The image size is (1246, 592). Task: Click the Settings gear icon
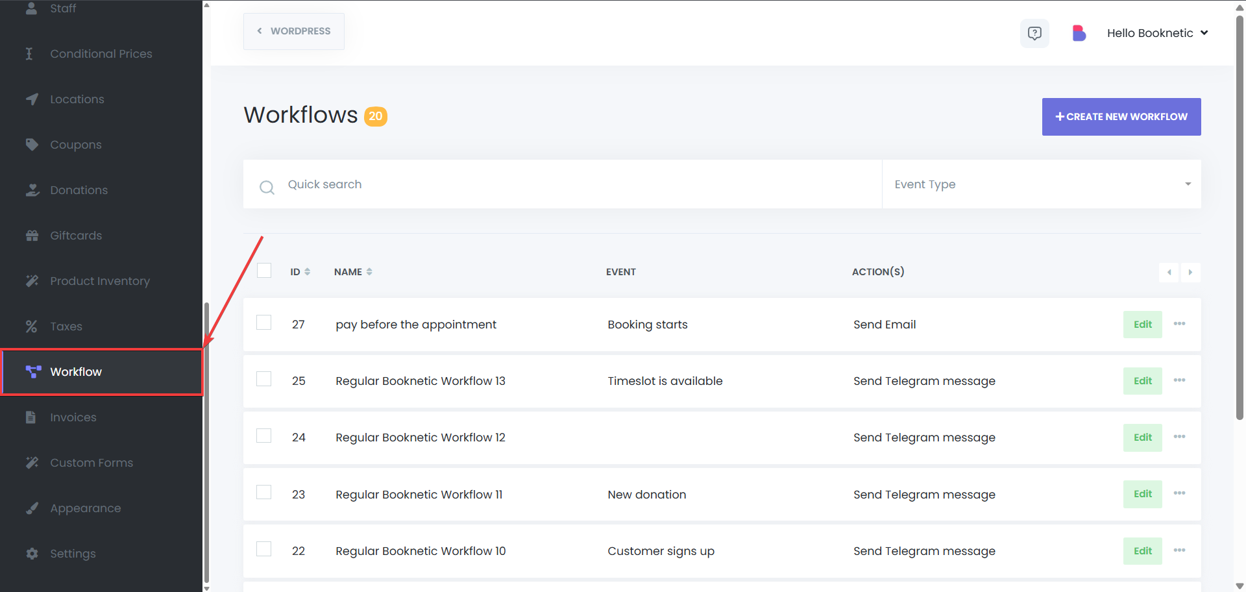coord(32,554)
